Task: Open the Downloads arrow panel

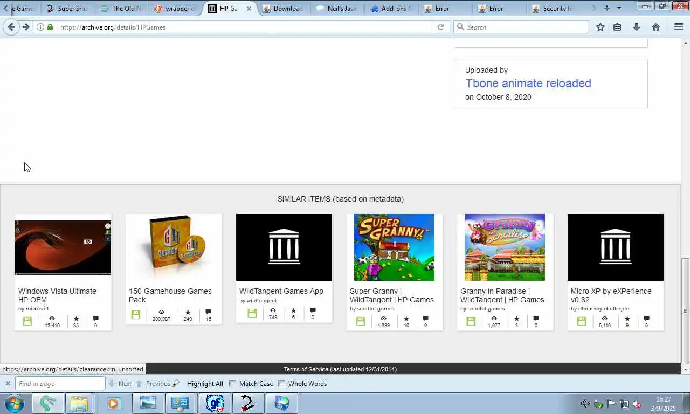Action: tap(636, 27)
